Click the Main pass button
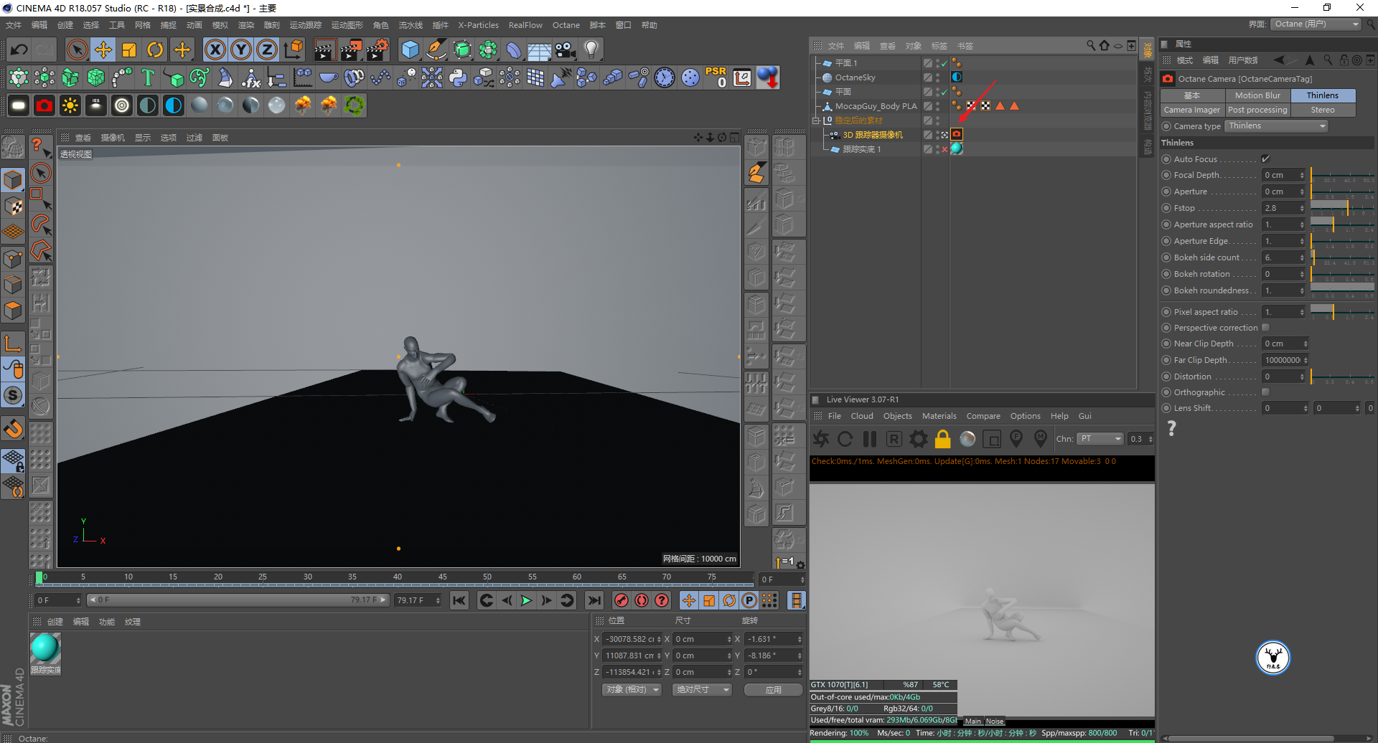Screen dimensions: 1378x743 (x=972, y=721)
